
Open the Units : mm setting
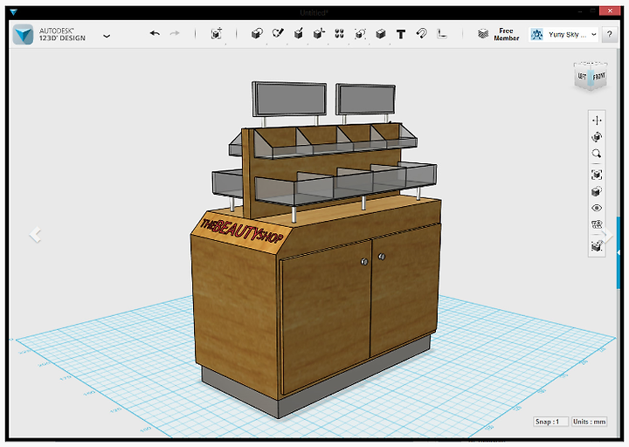point(589,422)
